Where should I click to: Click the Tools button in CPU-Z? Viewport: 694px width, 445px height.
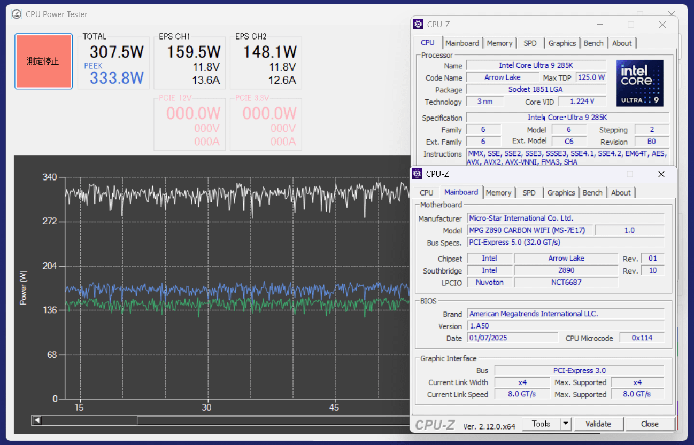541,424
